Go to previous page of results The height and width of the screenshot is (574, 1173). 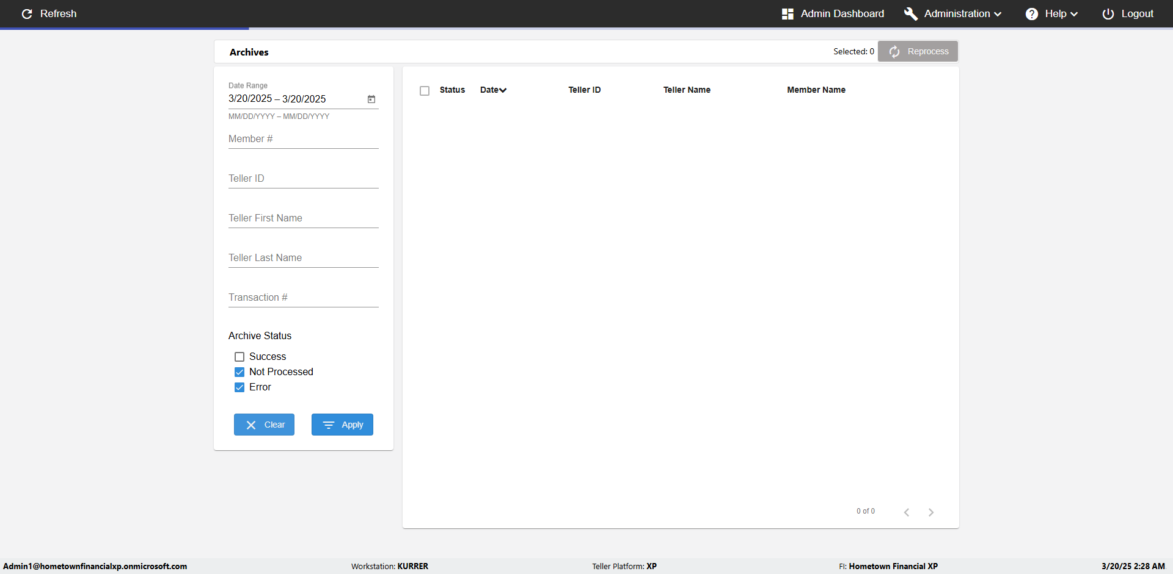coord(907,512)
